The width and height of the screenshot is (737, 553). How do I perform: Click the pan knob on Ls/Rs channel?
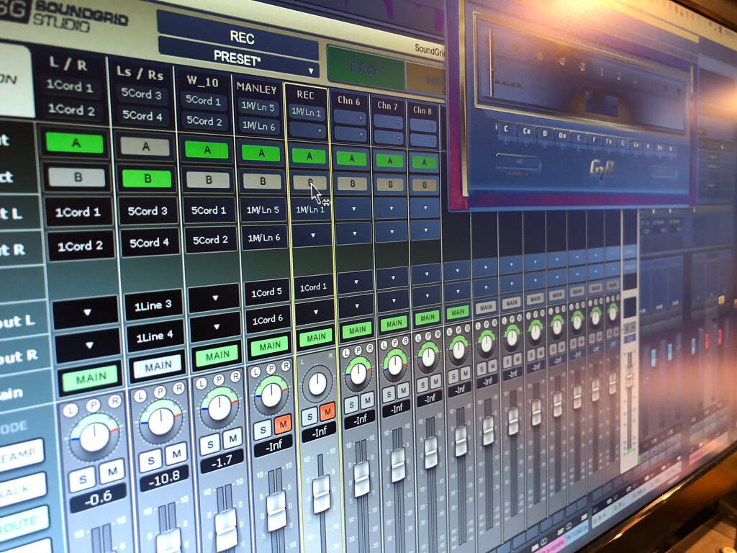(160, 421)
